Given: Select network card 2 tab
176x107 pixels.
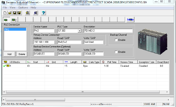Looking at the screenshot, I should click(14, 20).
